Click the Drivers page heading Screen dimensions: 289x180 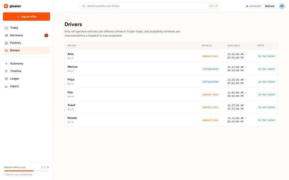[x=73, y=24]
